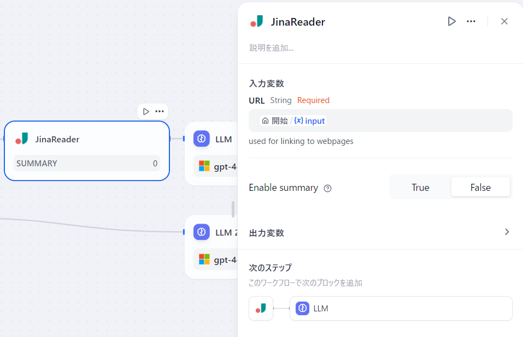Select the input variable tag
Image resolution: width=523 pixels, height=337 pixels.
[293, 121]
